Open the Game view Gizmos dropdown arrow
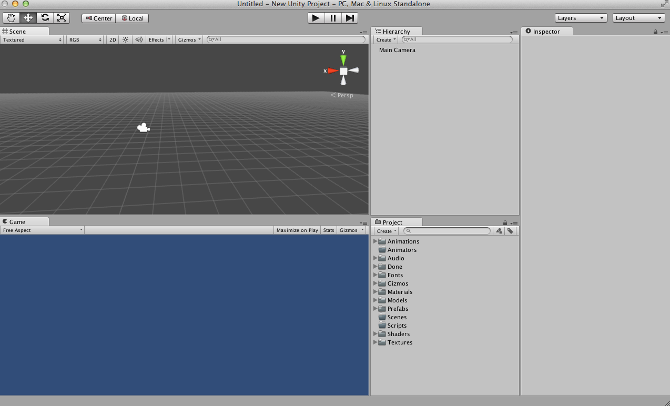The image size is (670, 406). pyautogui.click(x=362, y=230)
